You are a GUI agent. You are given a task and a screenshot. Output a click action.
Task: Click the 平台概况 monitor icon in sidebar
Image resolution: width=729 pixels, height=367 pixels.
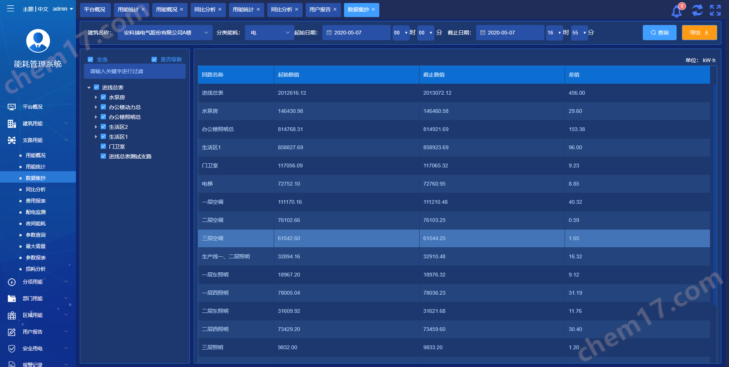(x=12, y=107)
